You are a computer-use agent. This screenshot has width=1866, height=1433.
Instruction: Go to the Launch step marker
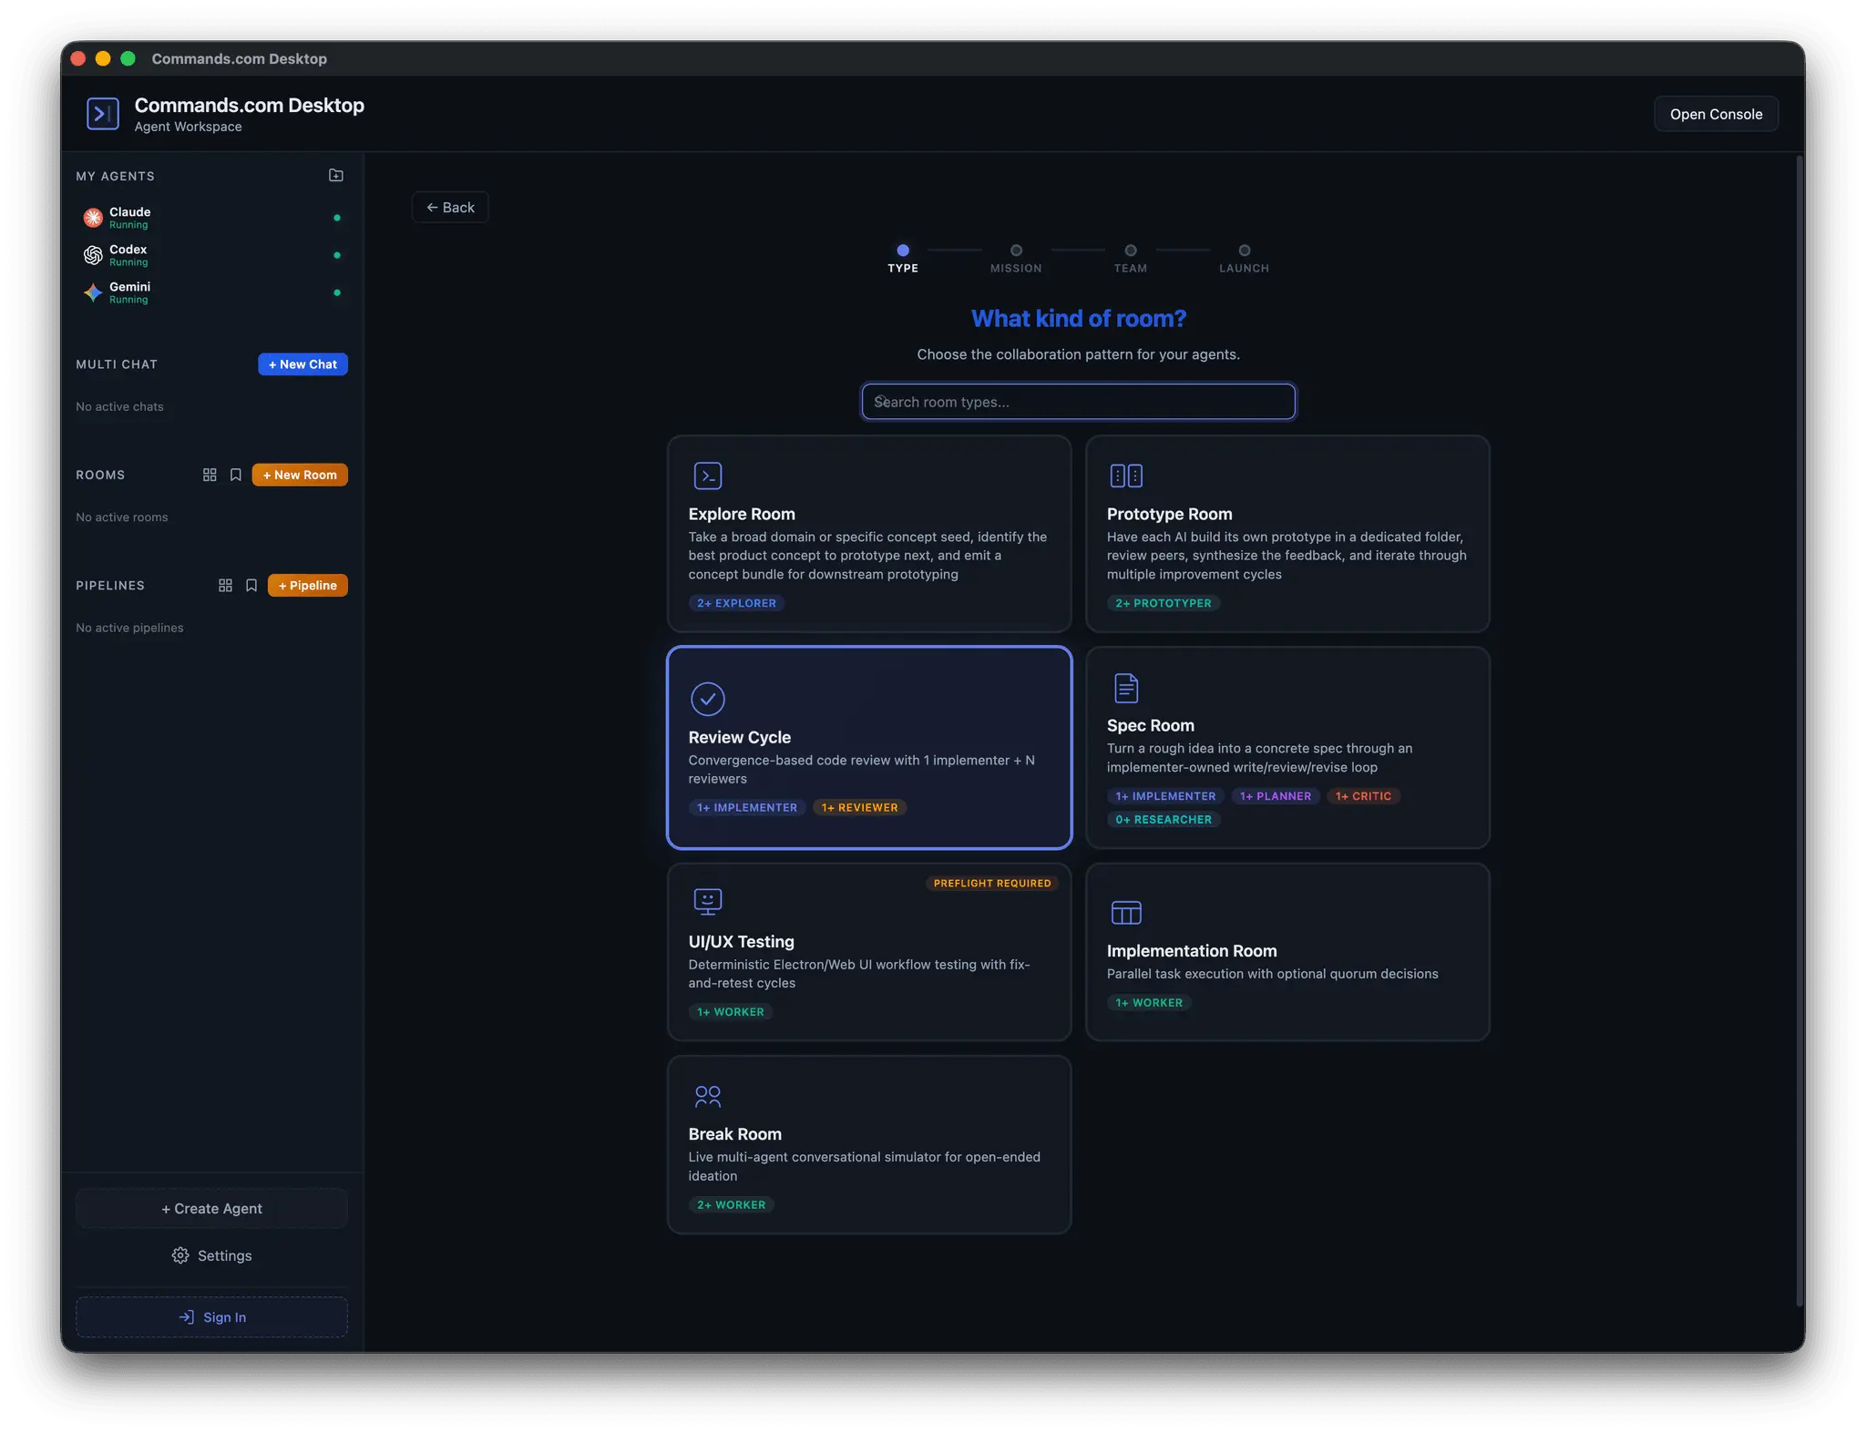(x=1245, y=250)
